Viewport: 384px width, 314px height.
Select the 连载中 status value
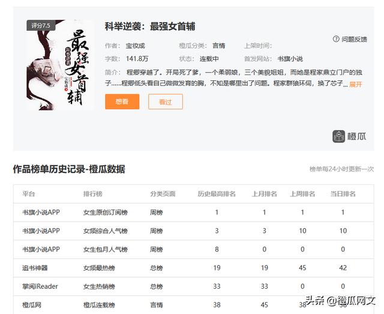(x=209, y=59)
